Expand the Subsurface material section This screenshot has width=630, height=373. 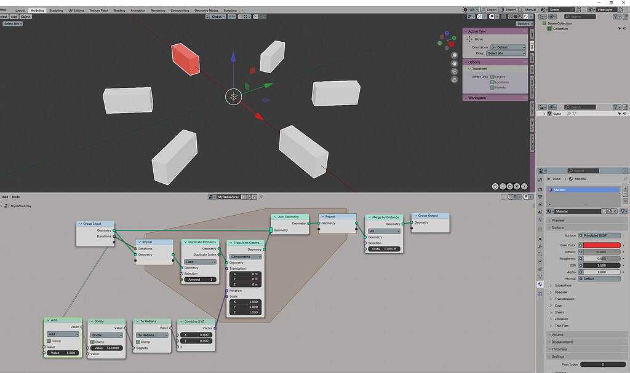pos(562,286)
